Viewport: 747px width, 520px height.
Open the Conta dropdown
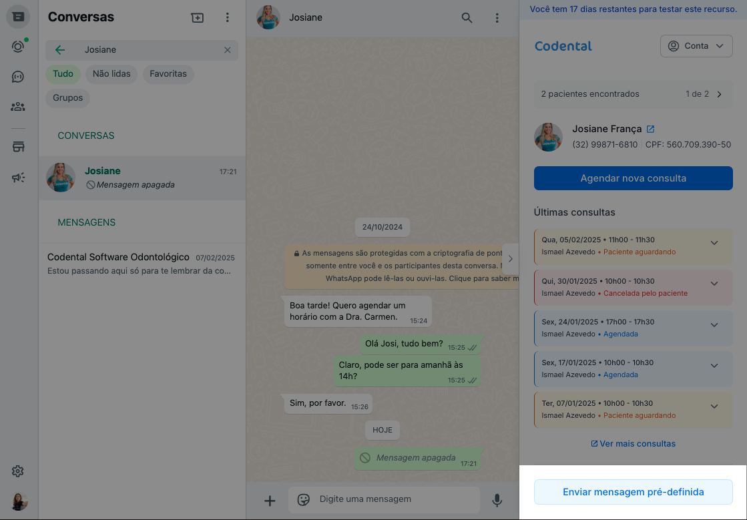[x=696, y=46]
